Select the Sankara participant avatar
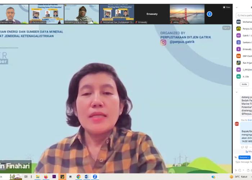Image resolution: width=252 pixels, height=180 pixels. [x=238, y=42]
